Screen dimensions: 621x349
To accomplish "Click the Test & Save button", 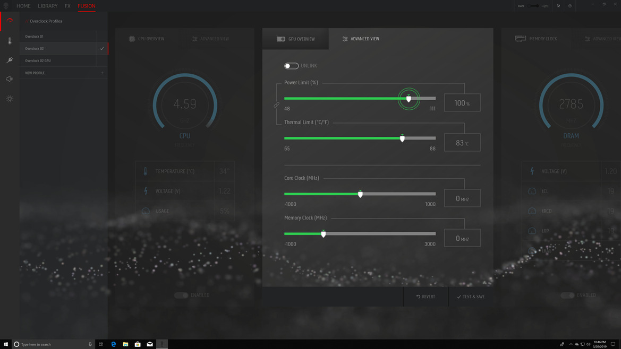I will [471, 296].
